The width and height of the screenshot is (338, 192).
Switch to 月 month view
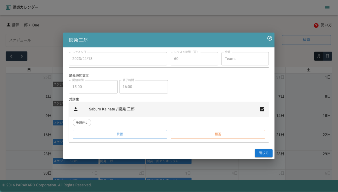click(319, 56)
